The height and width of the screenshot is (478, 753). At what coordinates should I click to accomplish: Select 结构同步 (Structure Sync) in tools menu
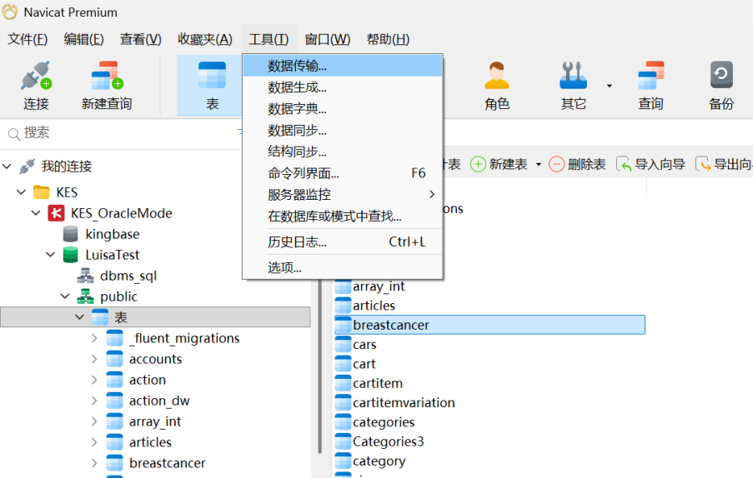[x=298, y=152]
